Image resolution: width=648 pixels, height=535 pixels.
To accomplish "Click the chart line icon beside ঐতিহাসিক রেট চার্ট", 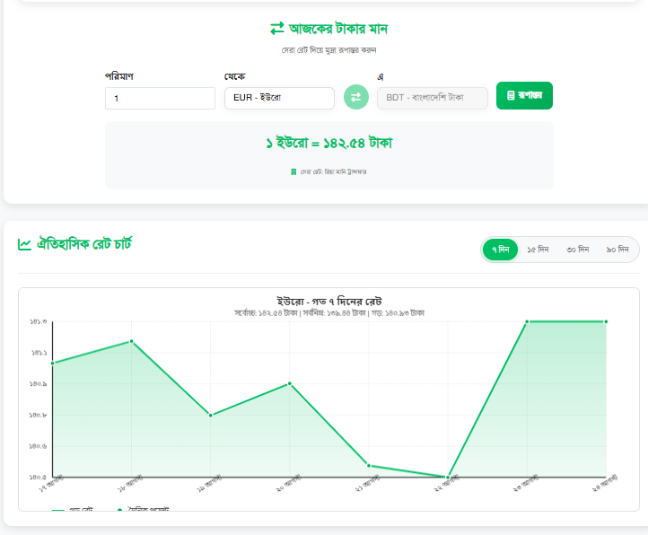I will pos(24,244).
